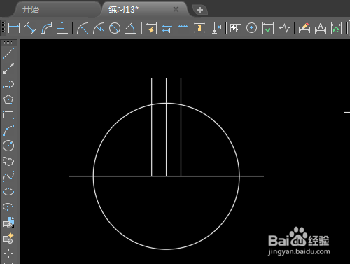This screenshot has width=350, height=264.
Task: Click the Inspection dimension tool
Action: click(268, 28)
